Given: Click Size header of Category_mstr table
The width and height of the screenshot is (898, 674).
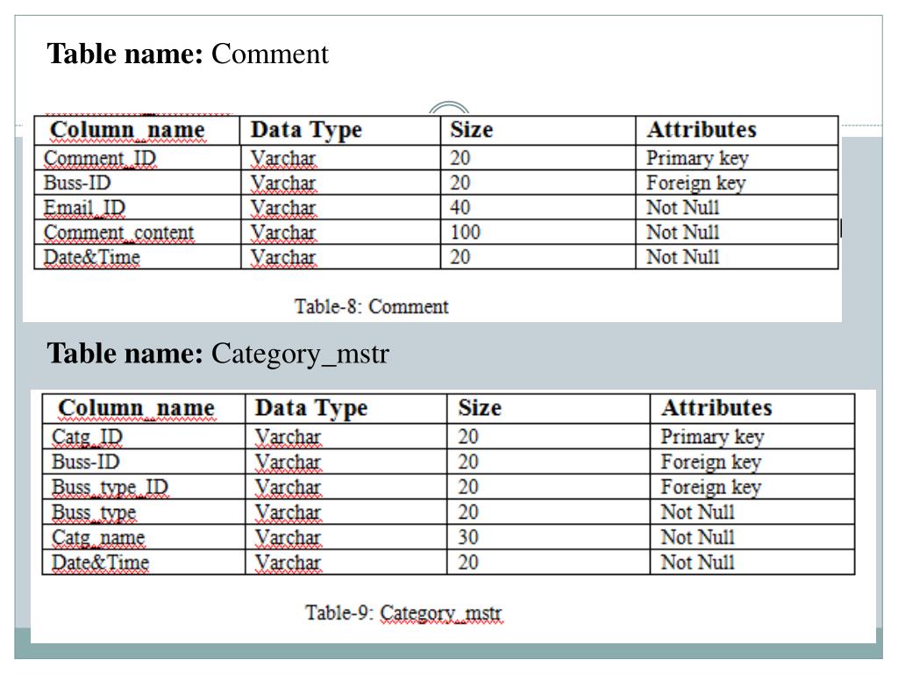Looking at the screenshot, I should [480, 408].
